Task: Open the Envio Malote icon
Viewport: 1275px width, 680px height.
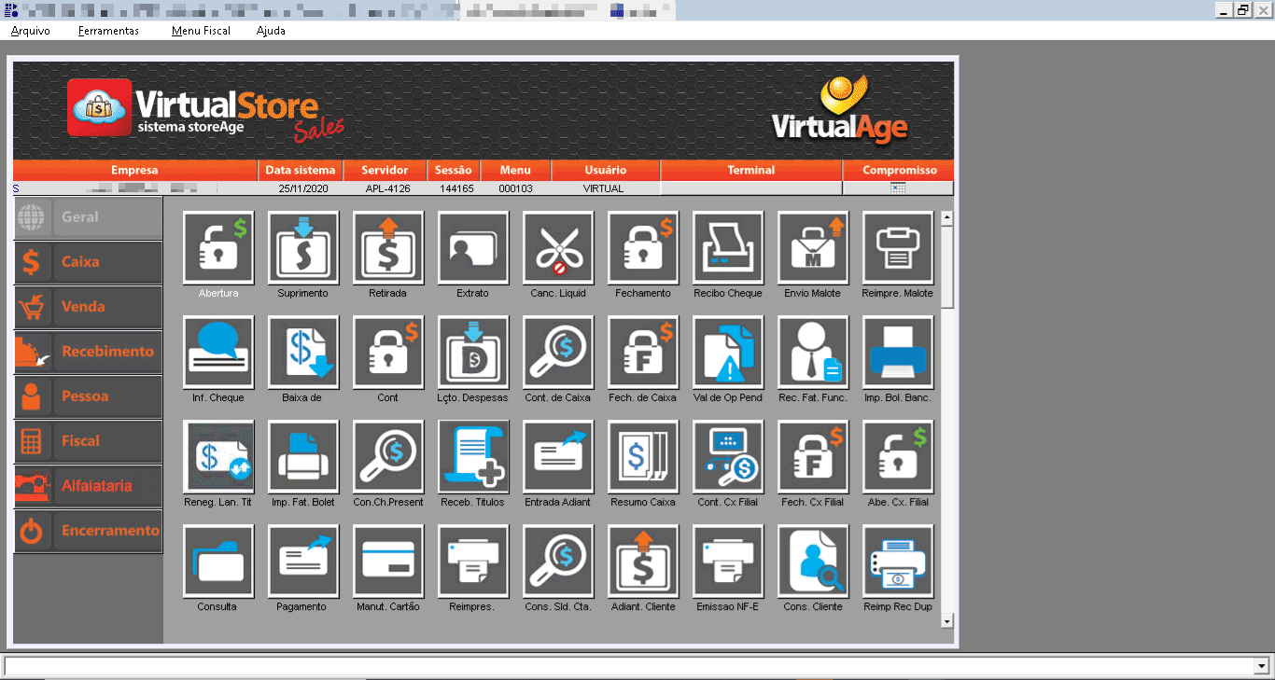Action: 813,247
